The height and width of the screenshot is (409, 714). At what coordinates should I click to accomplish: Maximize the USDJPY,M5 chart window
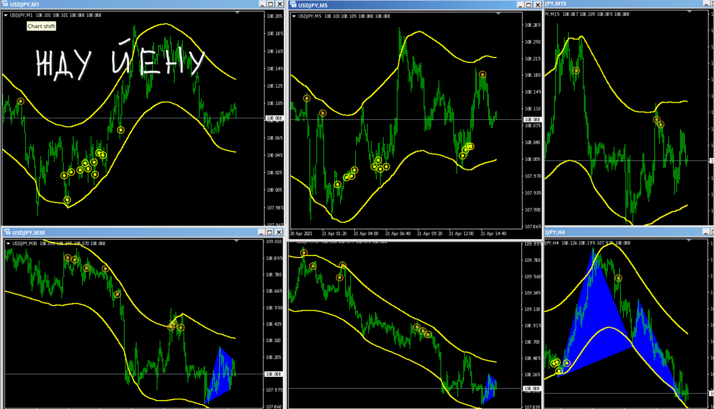tap(529, 5)
